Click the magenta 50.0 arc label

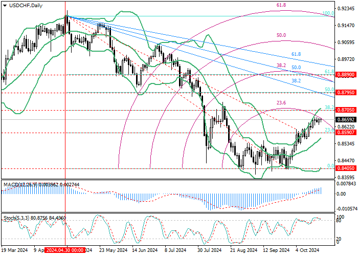coord(281,35)
